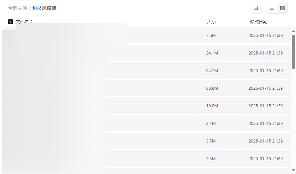Screen dimensions: 296x174
Task: Click the 文件名 column header label
Action: (x=22, y=22)
